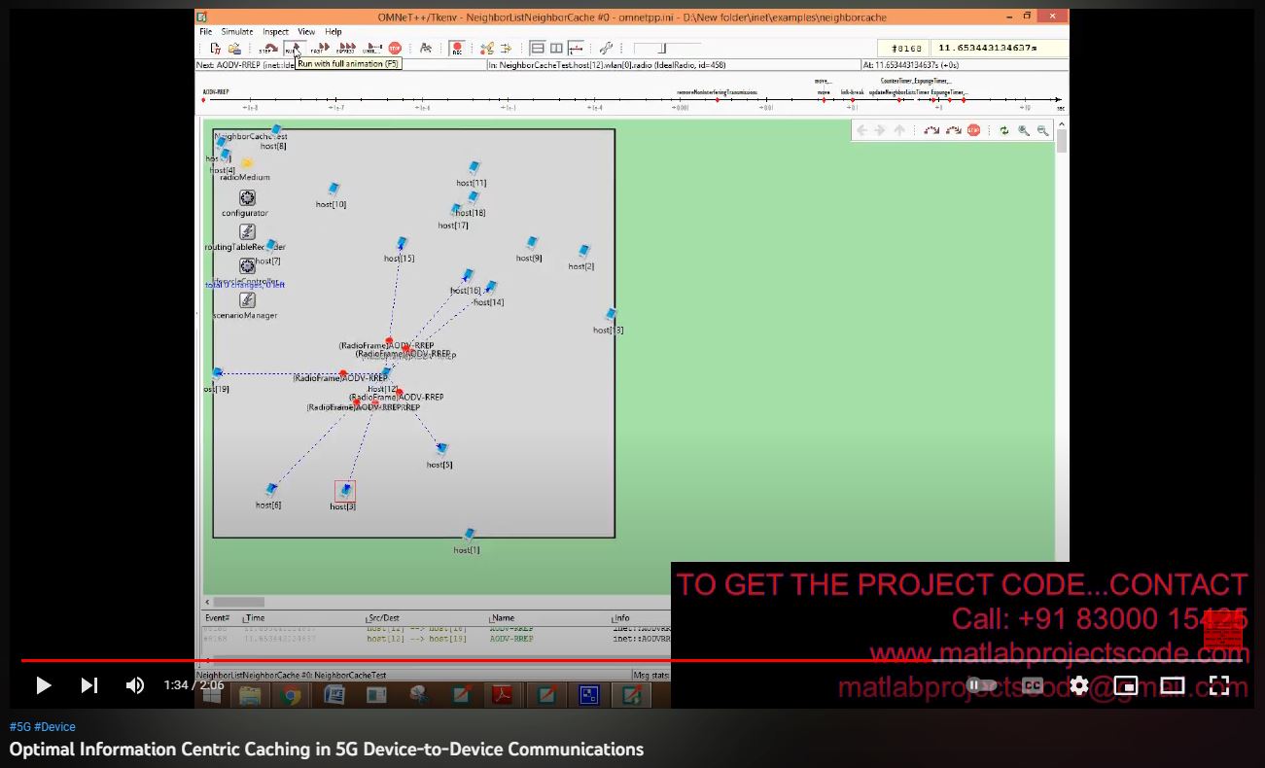Click the new run toolbar icon

point(215,48)
